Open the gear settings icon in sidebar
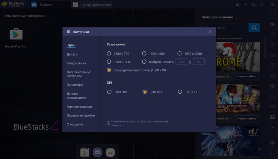The height and width of the screenshot is (159, 278). pyautogui.click(x=272, y=143)
